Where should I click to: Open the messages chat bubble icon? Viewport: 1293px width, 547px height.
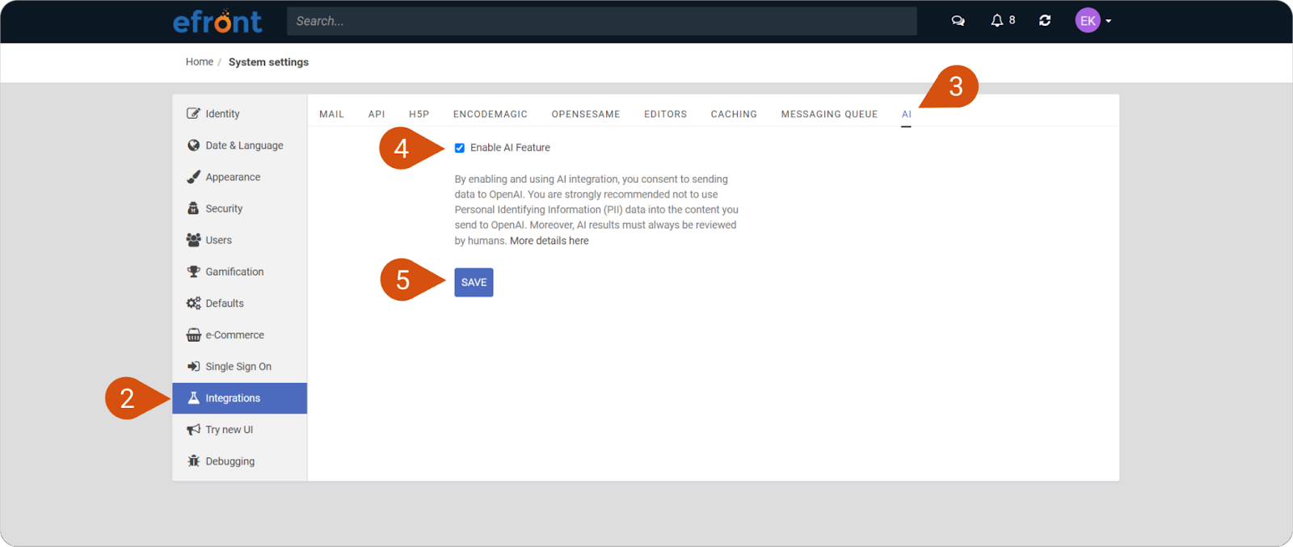click(x=958, y=21)
